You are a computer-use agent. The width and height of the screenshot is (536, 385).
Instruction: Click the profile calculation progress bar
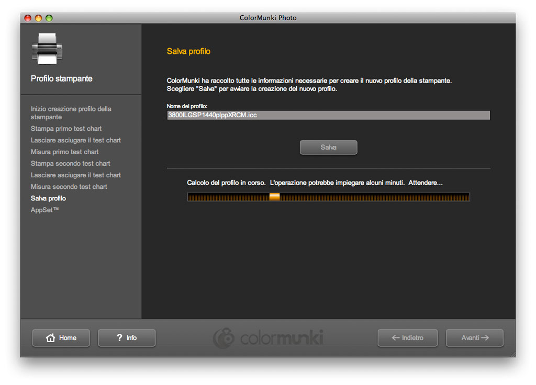[x=328, y=197]
